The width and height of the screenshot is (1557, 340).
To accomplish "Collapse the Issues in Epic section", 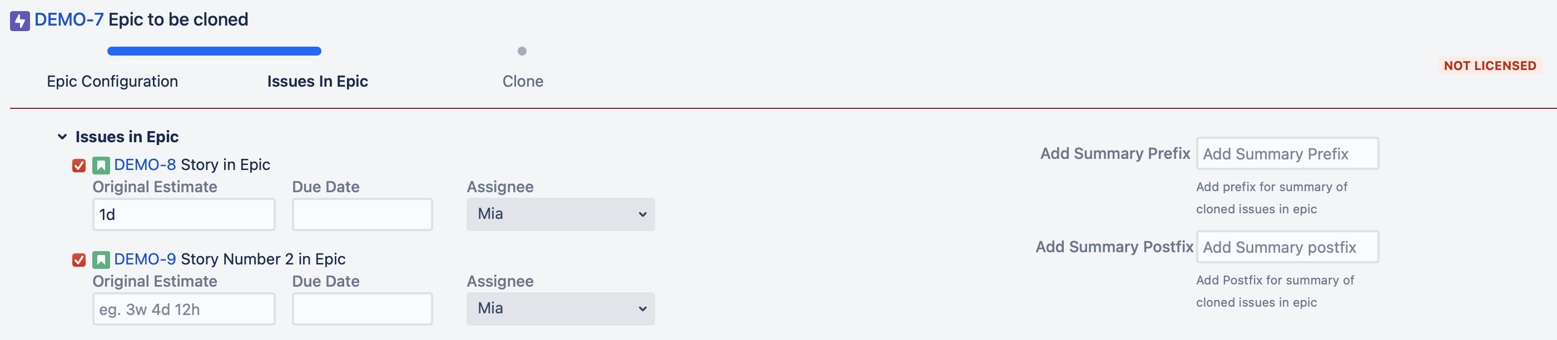I will 62,137.
